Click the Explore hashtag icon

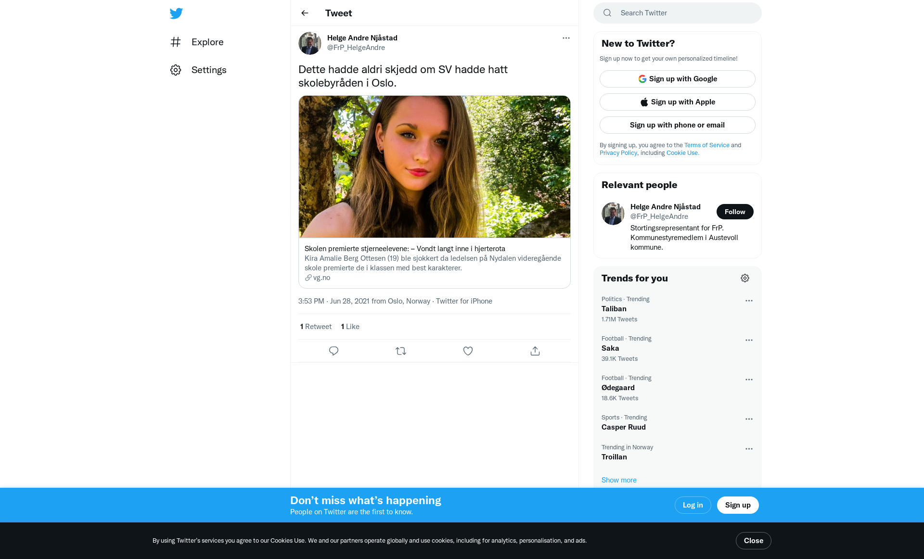pyautogui.click(x=176, y=42)
